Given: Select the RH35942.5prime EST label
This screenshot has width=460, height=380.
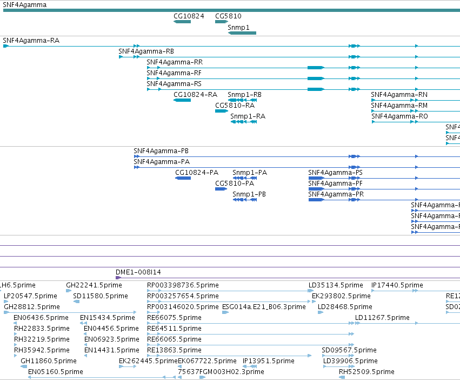Looking at the screenshot, I should click(42, 350).
